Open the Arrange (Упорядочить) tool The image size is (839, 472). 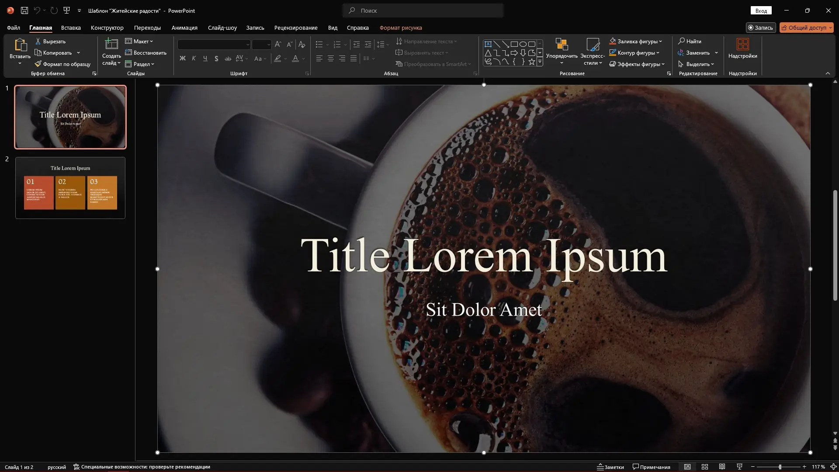click(562, 48)
